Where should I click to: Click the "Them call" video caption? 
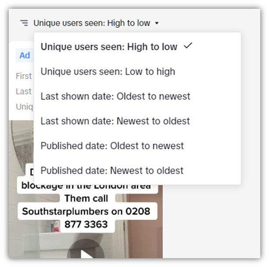click(x=86, y=198)
